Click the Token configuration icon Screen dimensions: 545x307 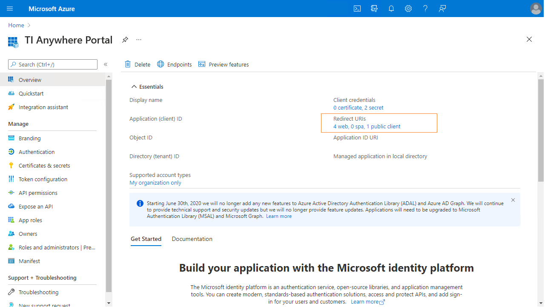(x=11, y=179)
